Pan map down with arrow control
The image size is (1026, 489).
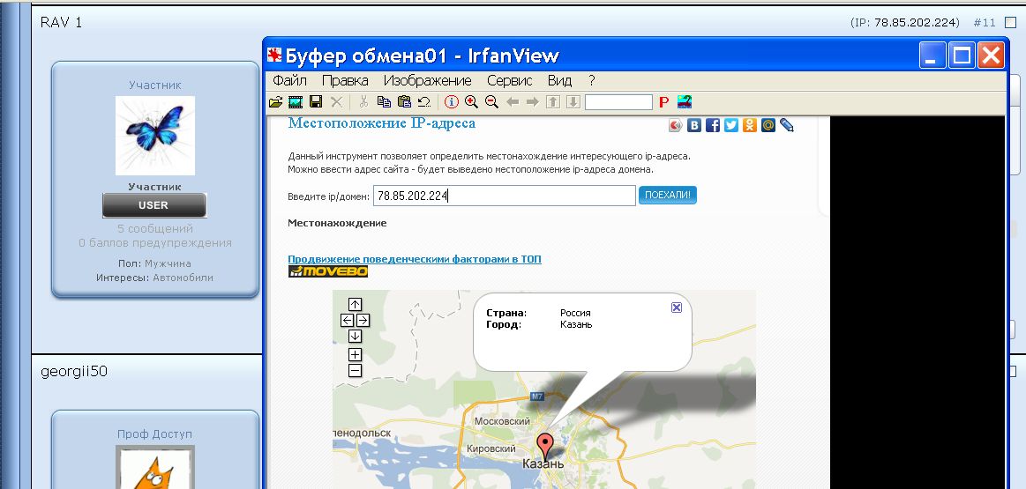pyautogui.click(x=355, y=336)
